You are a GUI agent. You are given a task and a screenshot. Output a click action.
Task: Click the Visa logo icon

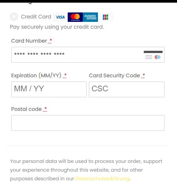(60, 17)
